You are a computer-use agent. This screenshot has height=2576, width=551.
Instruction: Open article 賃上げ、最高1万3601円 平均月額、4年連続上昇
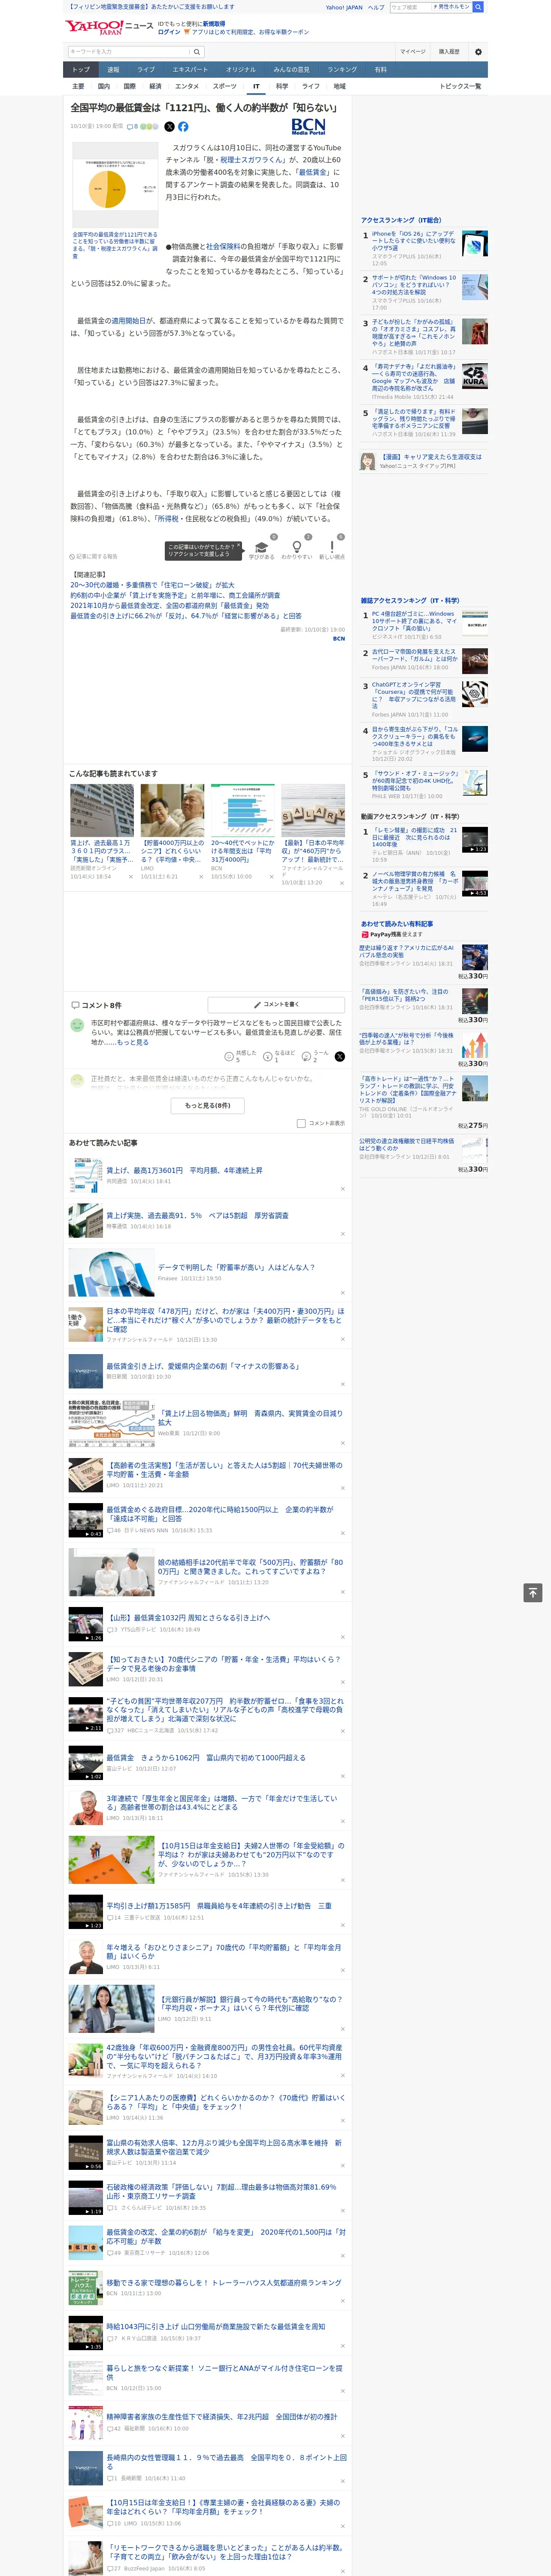184,1170
